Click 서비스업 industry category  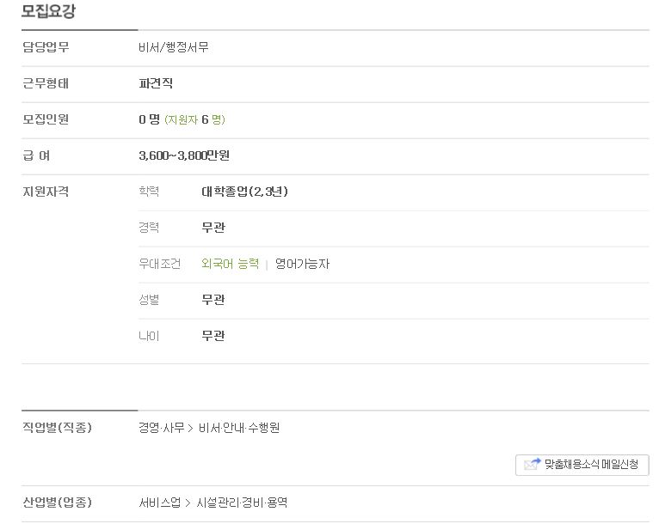(x=160, y=503)
